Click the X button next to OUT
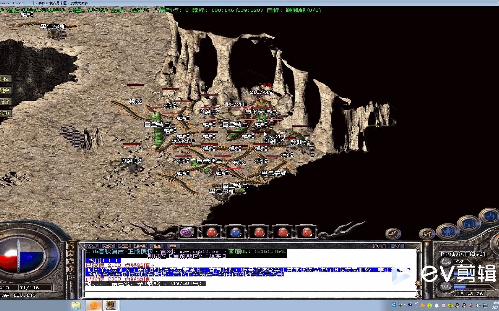 [398, 246]
